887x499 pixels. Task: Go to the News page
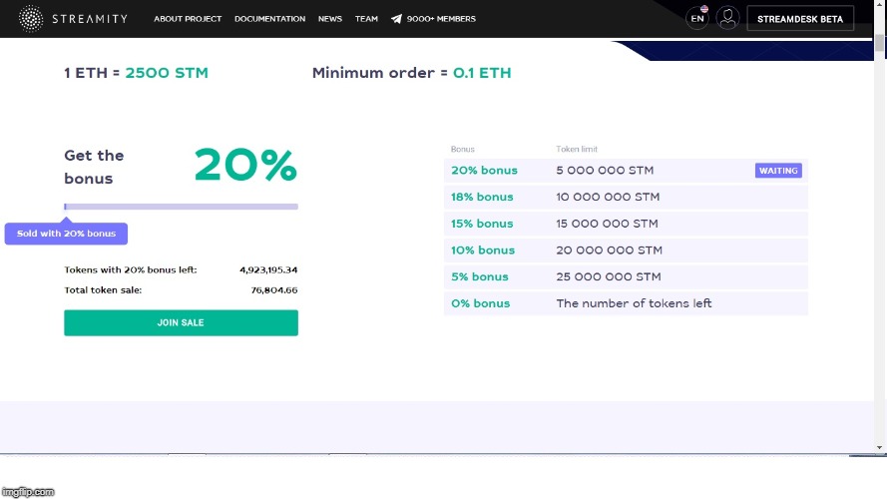330,19
